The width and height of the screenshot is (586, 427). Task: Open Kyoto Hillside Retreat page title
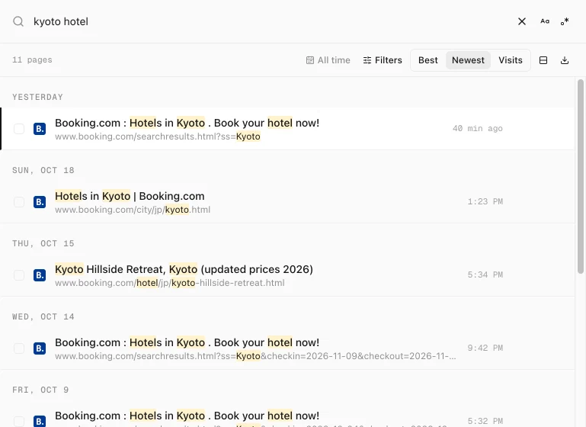[184, 270]
